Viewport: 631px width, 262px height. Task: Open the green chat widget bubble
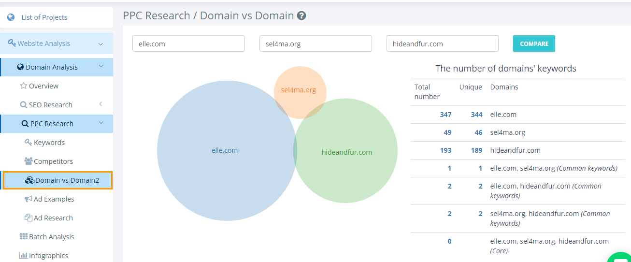click(619, 257)
